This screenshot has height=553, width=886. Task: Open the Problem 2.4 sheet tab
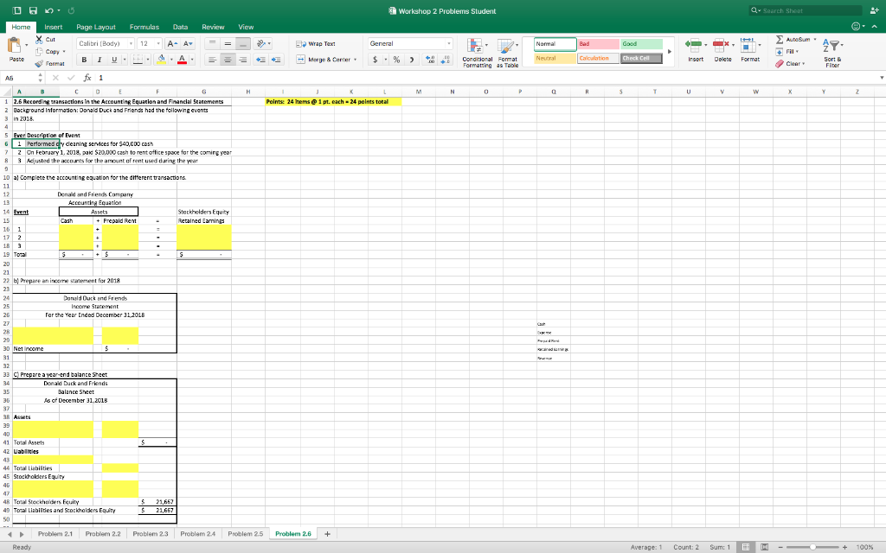coord(197,534)
